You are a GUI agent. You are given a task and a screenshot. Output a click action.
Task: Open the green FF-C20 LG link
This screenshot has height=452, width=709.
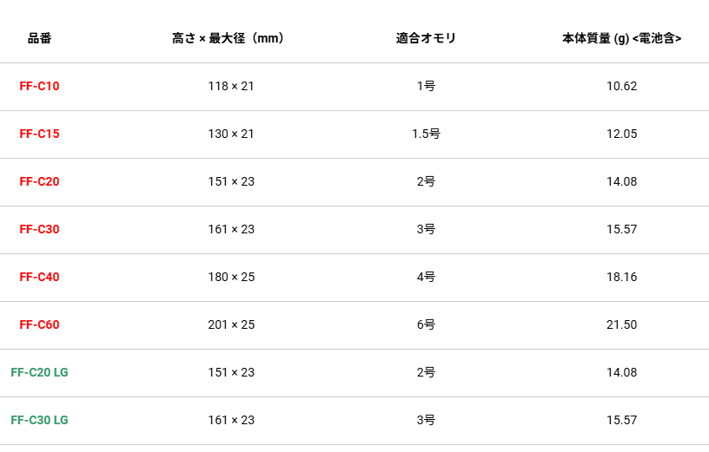point(39,372)
